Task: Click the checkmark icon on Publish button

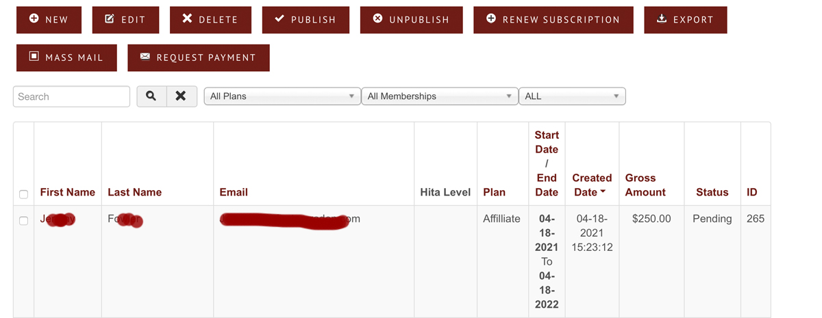Action: click(279, 19)
